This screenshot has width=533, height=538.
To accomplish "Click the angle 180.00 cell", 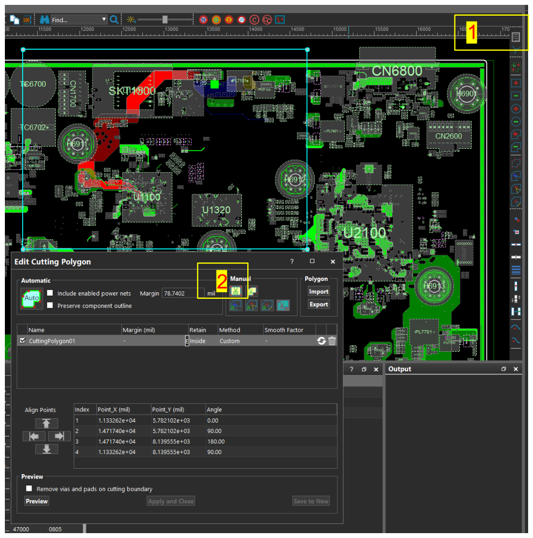I will coord(216,441).
